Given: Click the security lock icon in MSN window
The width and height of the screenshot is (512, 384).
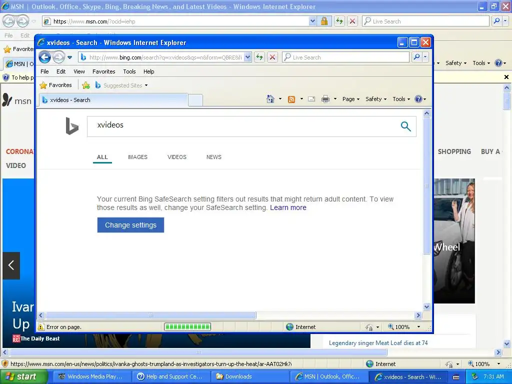Looking at the screenshot, I should 324,21.
